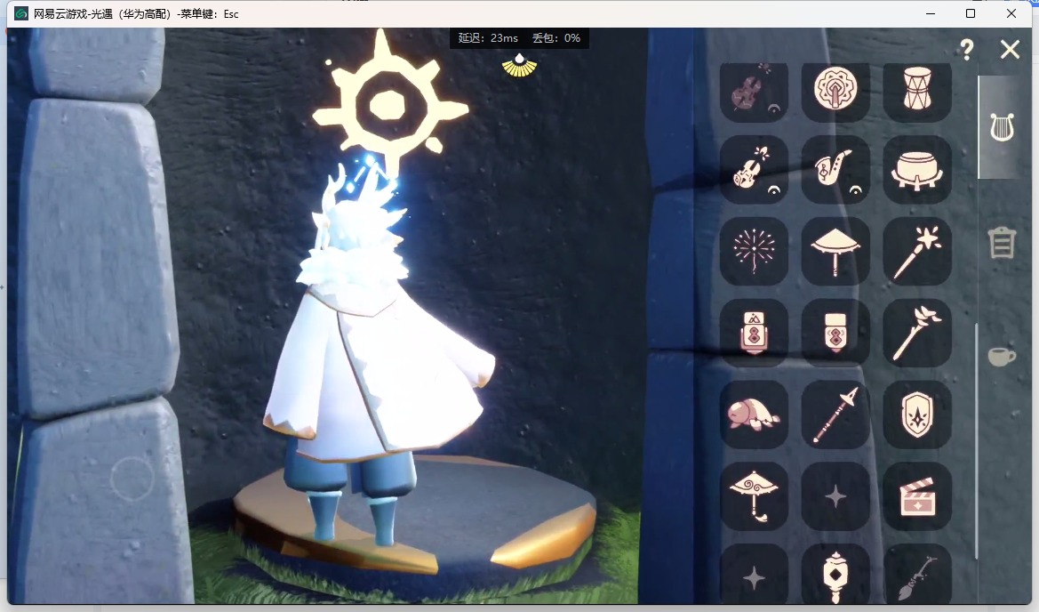The height and width of the screenshot is (612, 1039).
Task: Close the props menu with the X
Action: tap(1010, 49)
